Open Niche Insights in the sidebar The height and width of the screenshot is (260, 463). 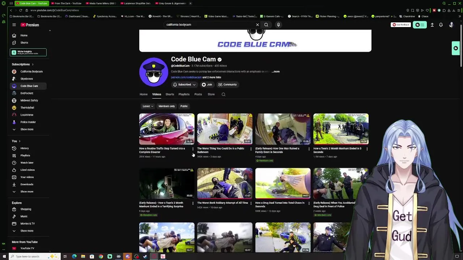click(28, 52)
